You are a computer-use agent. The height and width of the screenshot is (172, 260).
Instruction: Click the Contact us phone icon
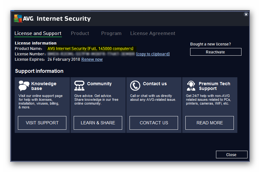[135, 86]
